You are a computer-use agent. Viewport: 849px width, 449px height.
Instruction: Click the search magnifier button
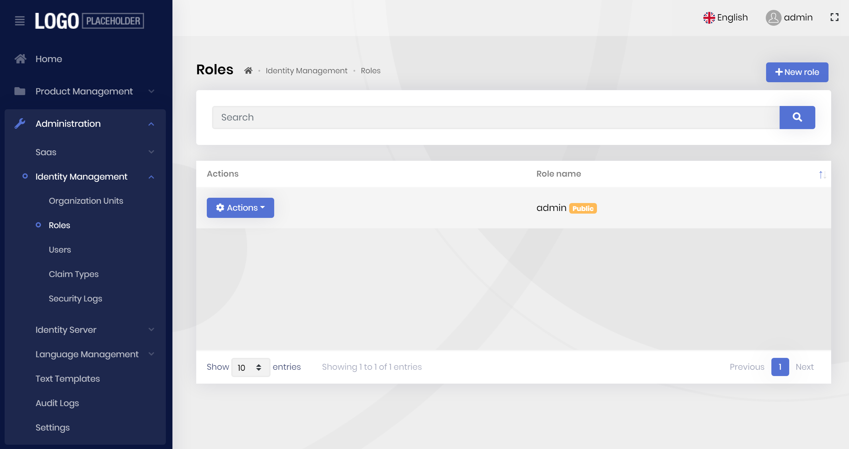[797, 117]
